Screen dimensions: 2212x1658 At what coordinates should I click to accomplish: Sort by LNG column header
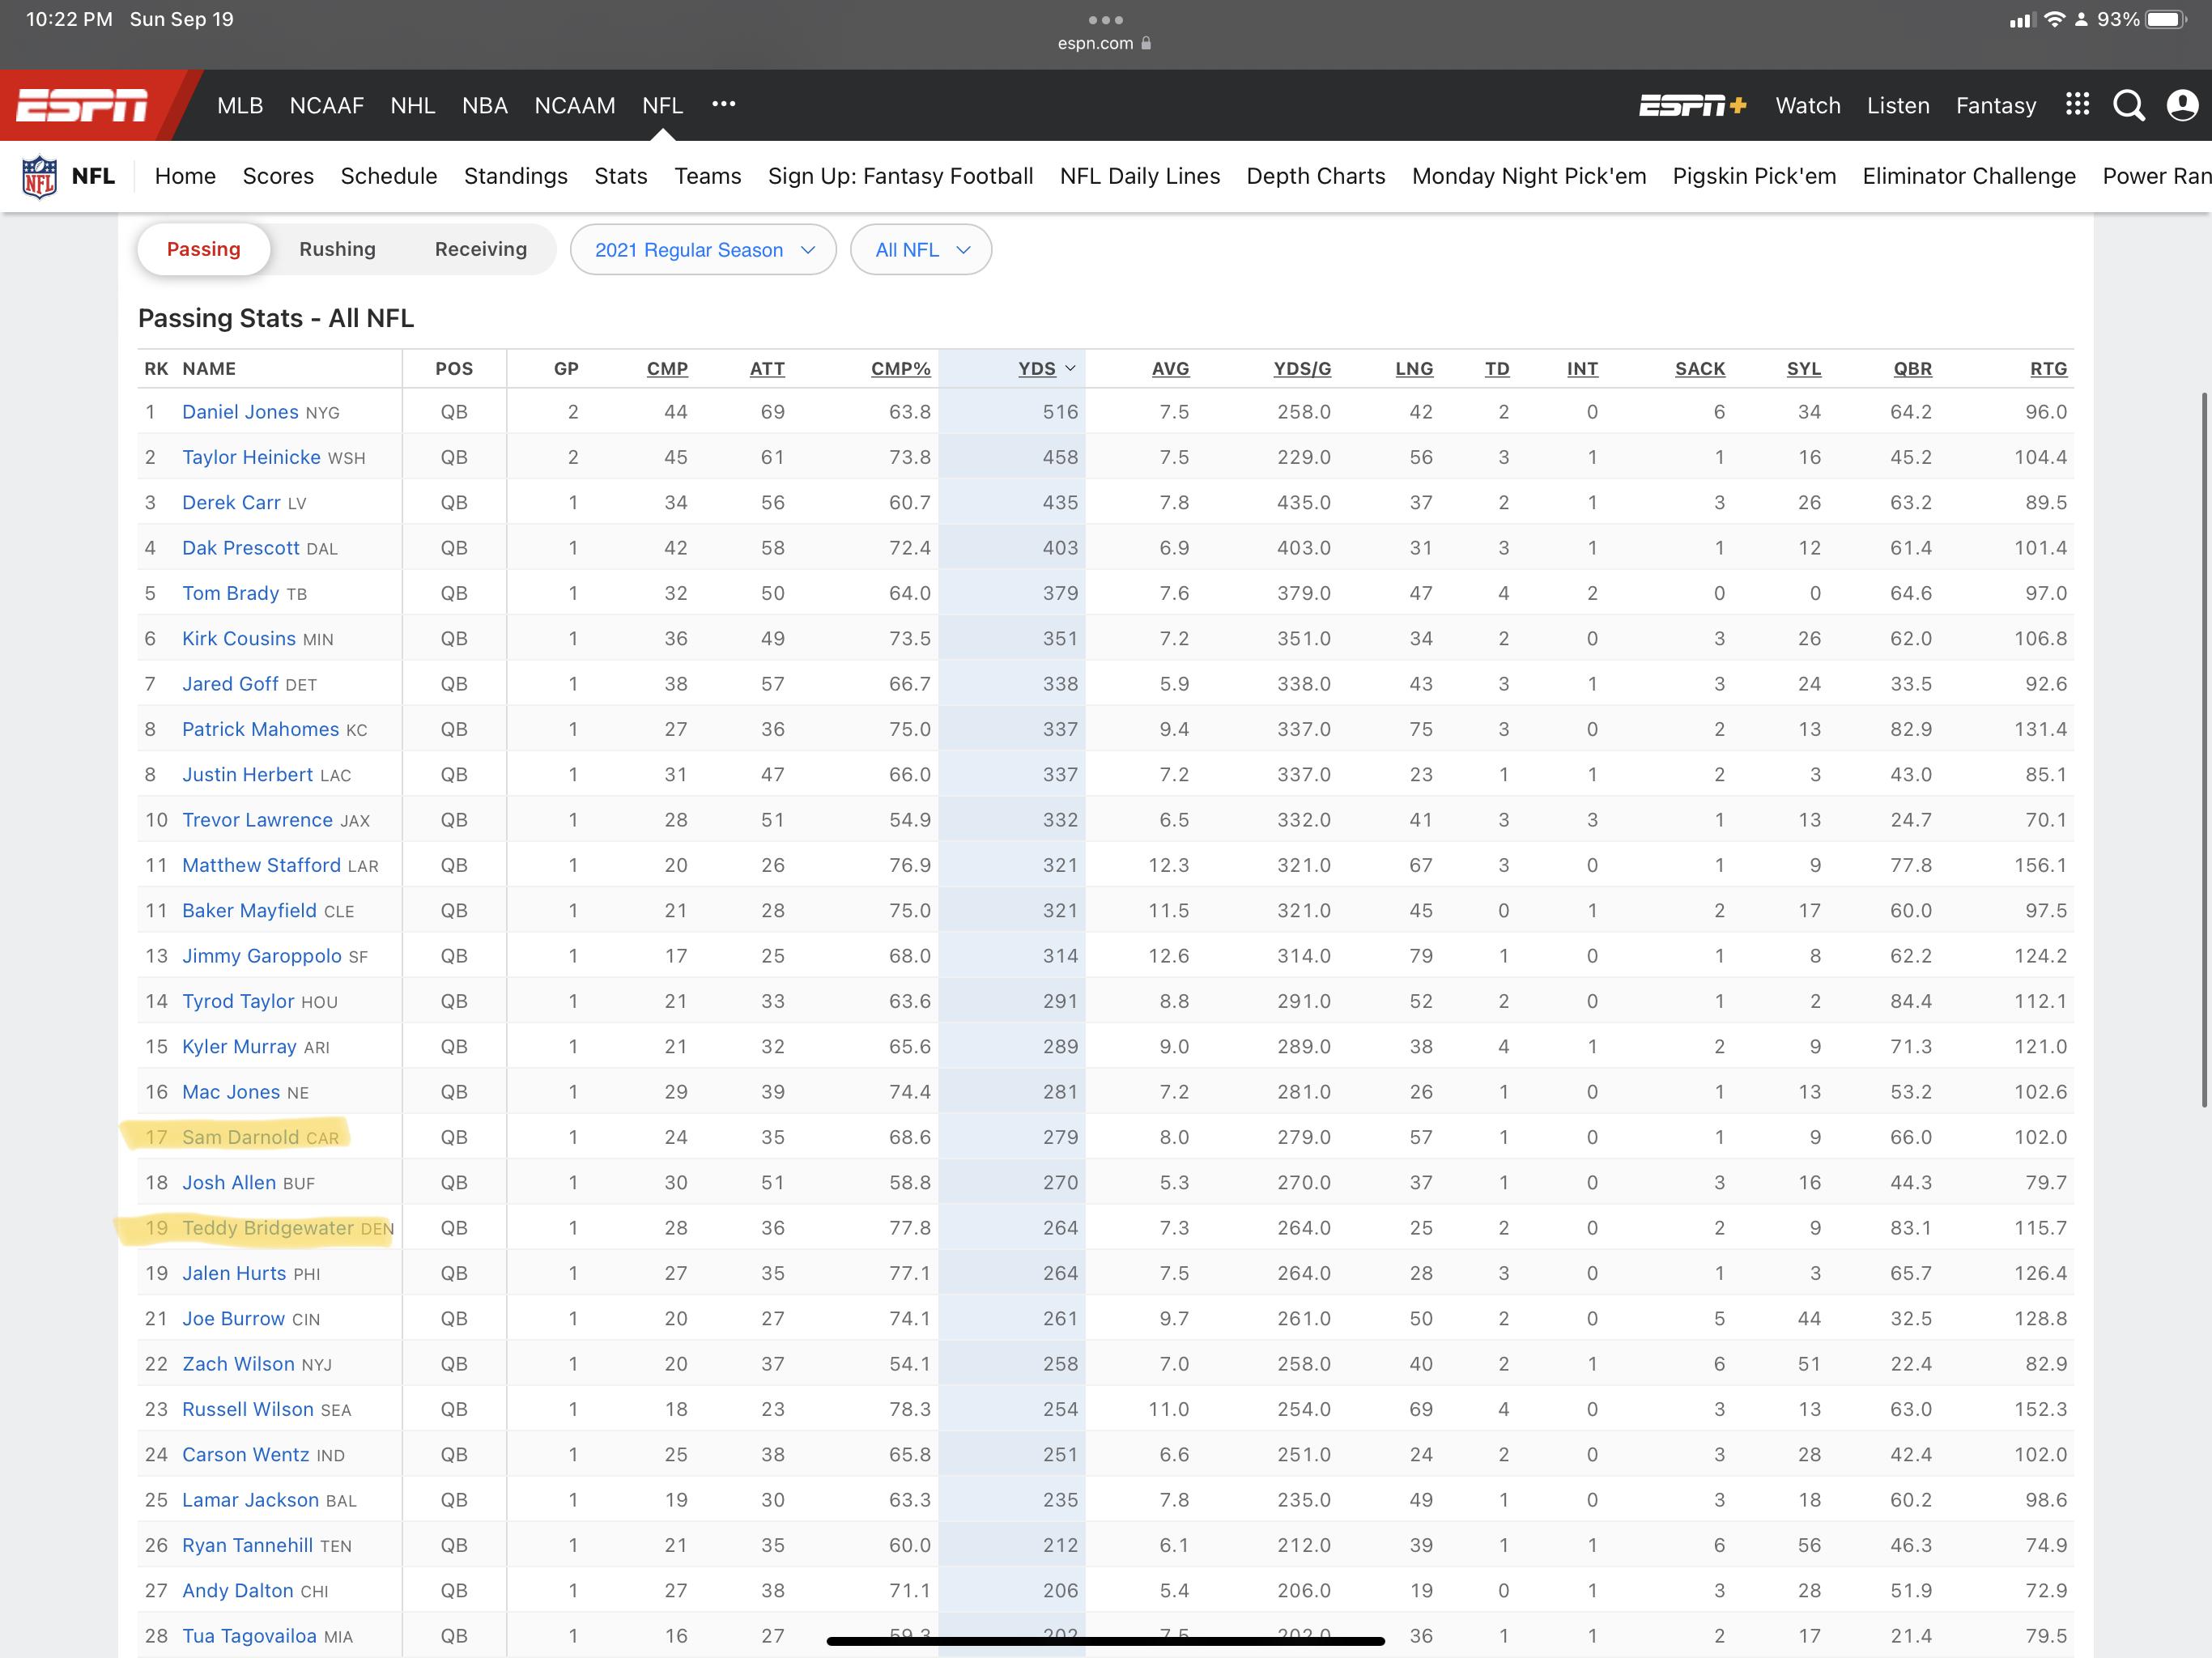coord(1414,369)
